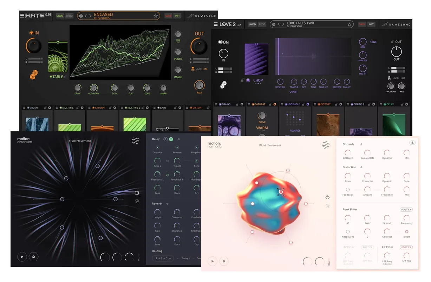The height and width of the screenshot is (282, 431).
Task: Click the INIT button in LOVE 2
Action: click(371, 25)
